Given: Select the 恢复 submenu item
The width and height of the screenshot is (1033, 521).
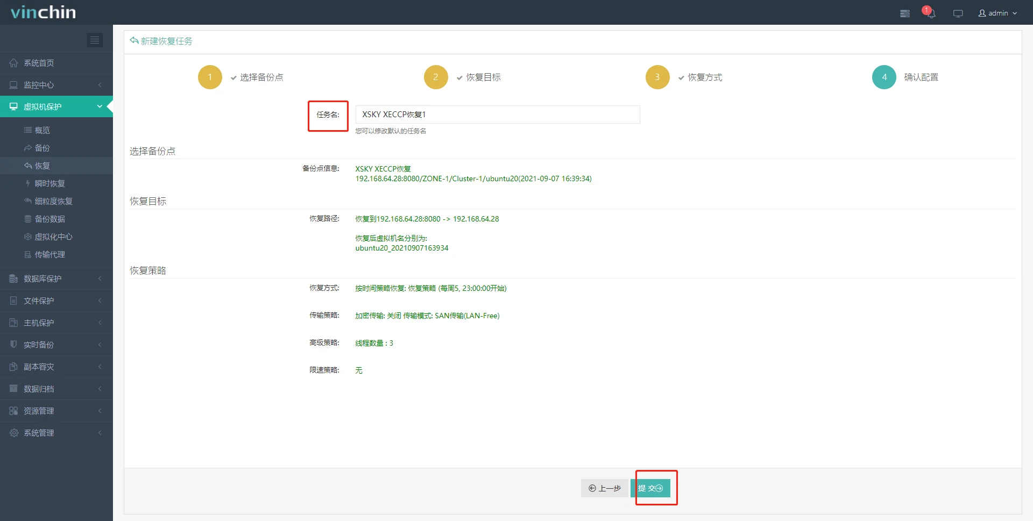Looking at the screenshot, I should click(x=56, y=166).
